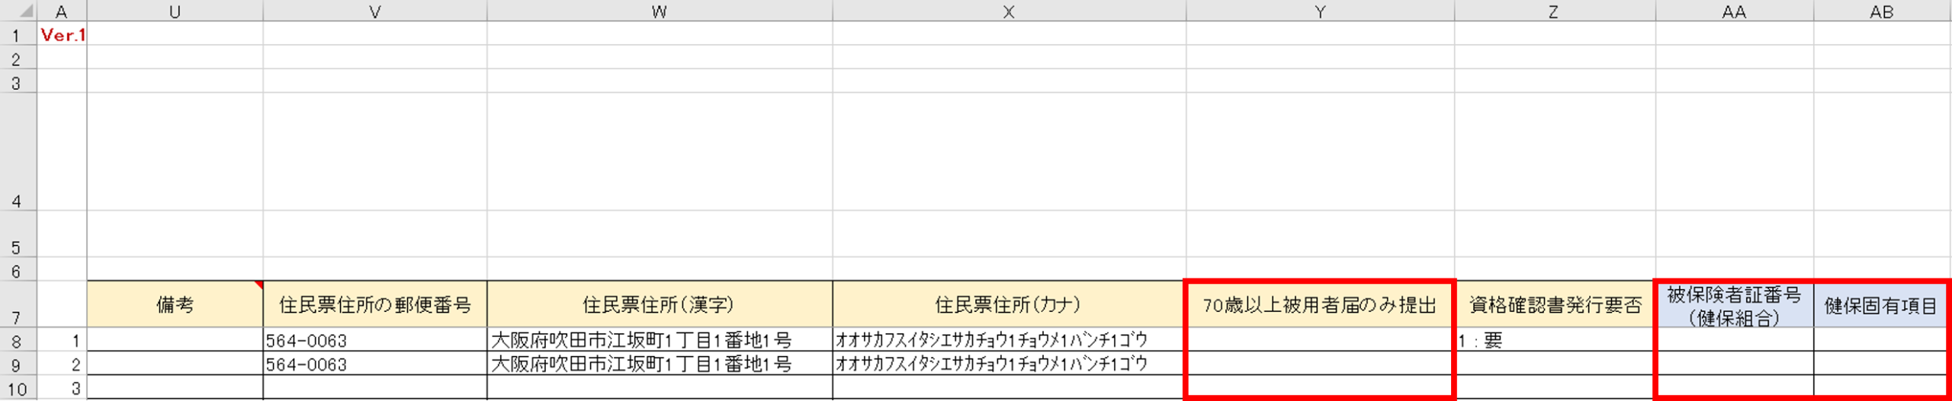Viewport: 1952px width, 401px height.
Task: Select the 住民票住所(漢字) header cell
Action: click(660, 305)
